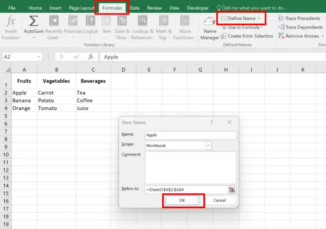The width and height of the screenshot is (326, 229).
Task: Switch to the View tab
Action: click(174, 8)
